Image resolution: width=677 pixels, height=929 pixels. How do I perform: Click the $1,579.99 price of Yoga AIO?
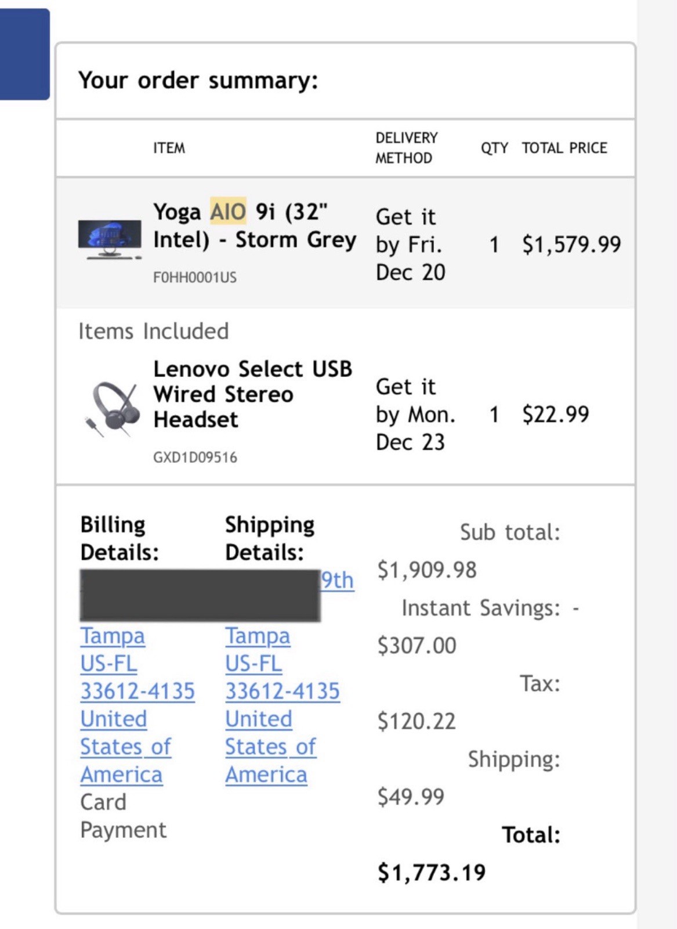point(571,244)
